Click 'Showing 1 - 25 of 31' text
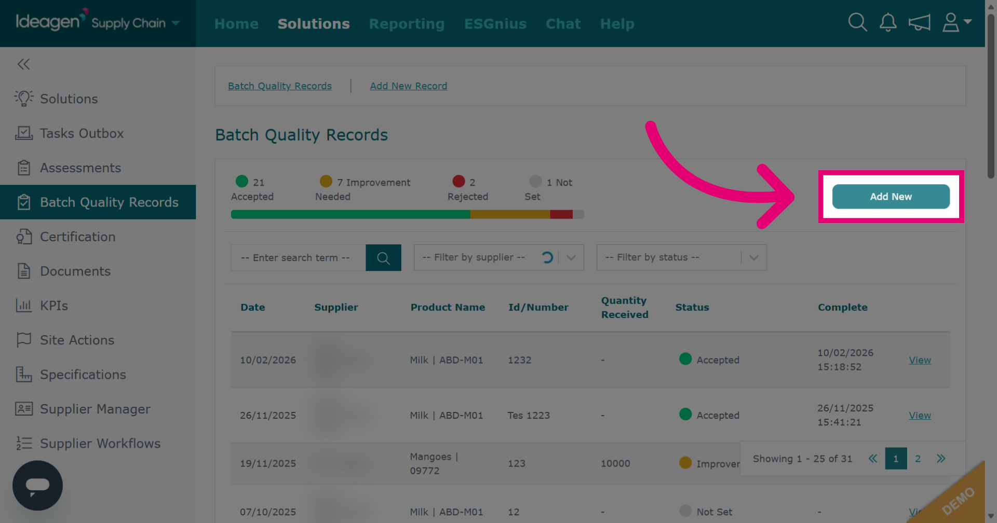 pos(802,459)
